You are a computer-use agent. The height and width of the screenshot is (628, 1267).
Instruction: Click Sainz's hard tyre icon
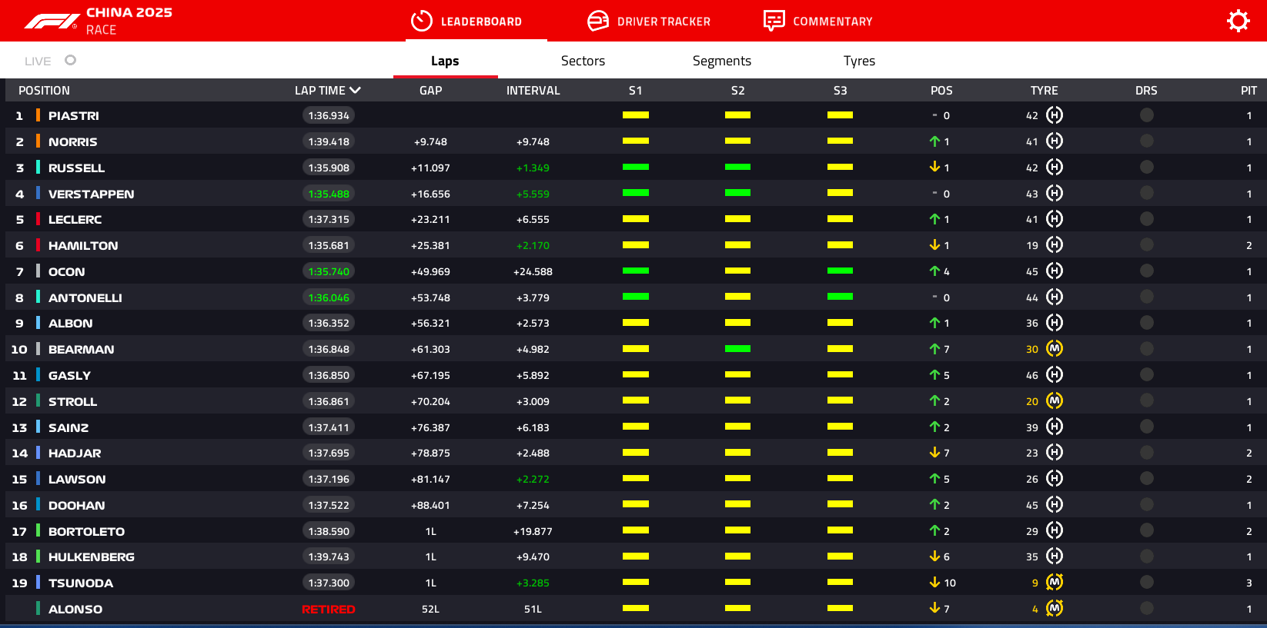1055,427
